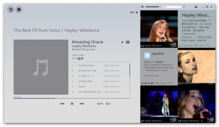Mute the volume speaker icon
Image resolution: width=219 pixels, height=127 pixels.
pyautogui.click(x=142, y=7)
